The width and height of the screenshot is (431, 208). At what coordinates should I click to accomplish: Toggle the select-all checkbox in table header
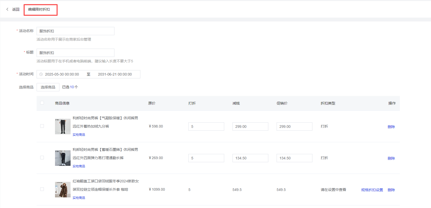[42, 103]
